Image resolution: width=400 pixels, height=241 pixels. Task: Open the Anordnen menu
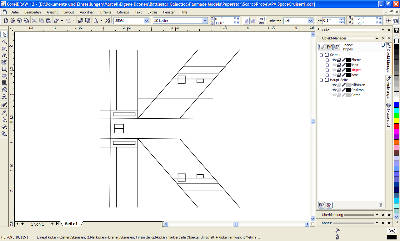(x=87, y=12)
